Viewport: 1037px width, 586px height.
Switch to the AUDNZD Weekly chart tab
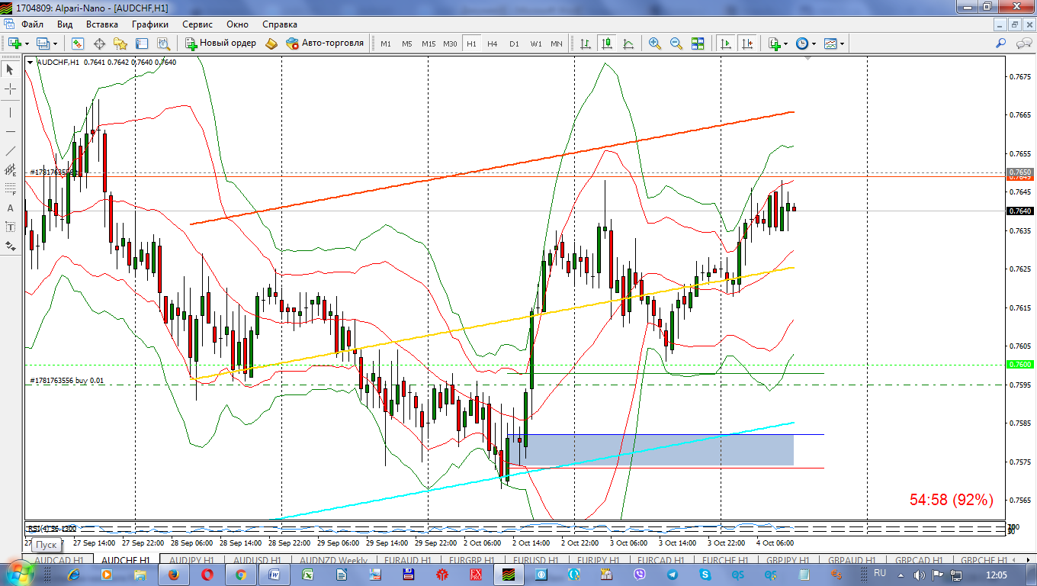click(x=334, y=560)
